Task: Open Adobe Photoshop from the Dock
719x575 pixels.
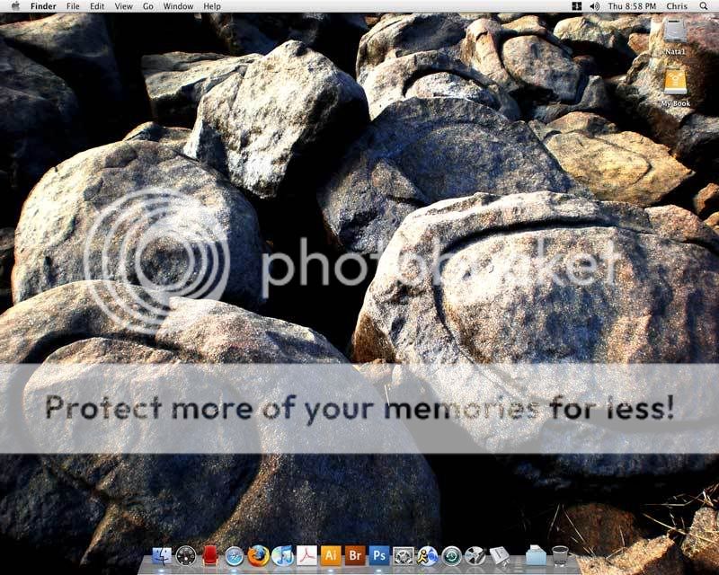Action: (x=379, y=556)
